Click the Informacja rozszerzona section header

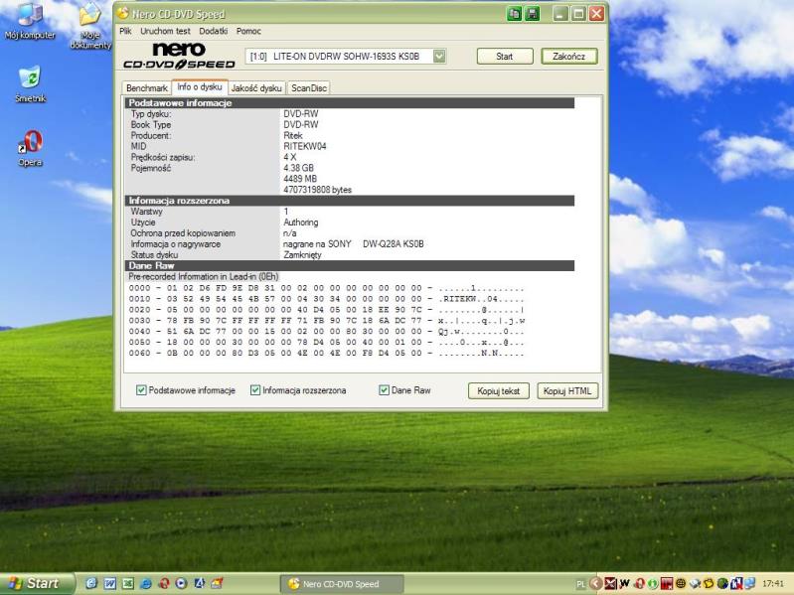point(350,201)
